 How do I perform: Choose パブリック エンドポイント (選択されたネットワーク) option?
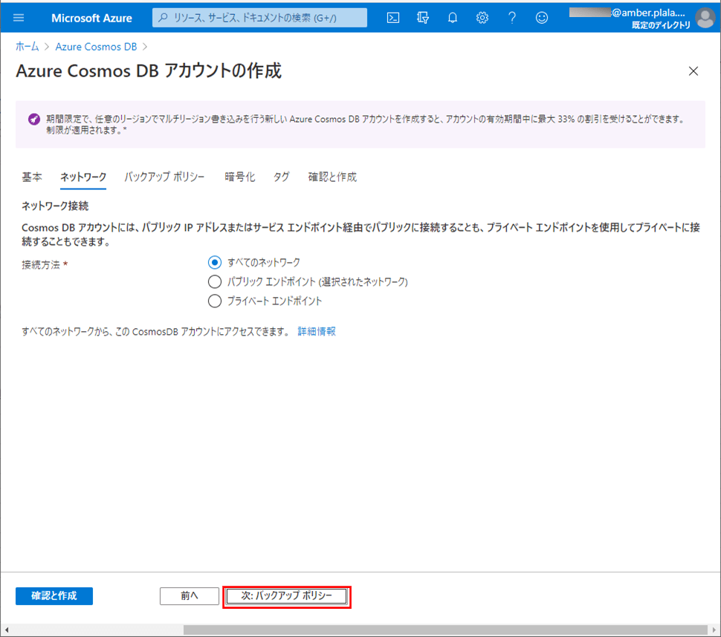(x=215, y=281)
